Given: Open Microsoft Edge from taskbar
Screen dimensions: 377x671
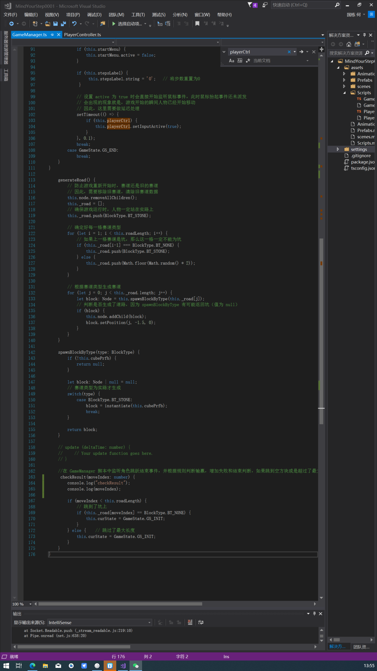Looking at the screenshot, I should (32, 666).
